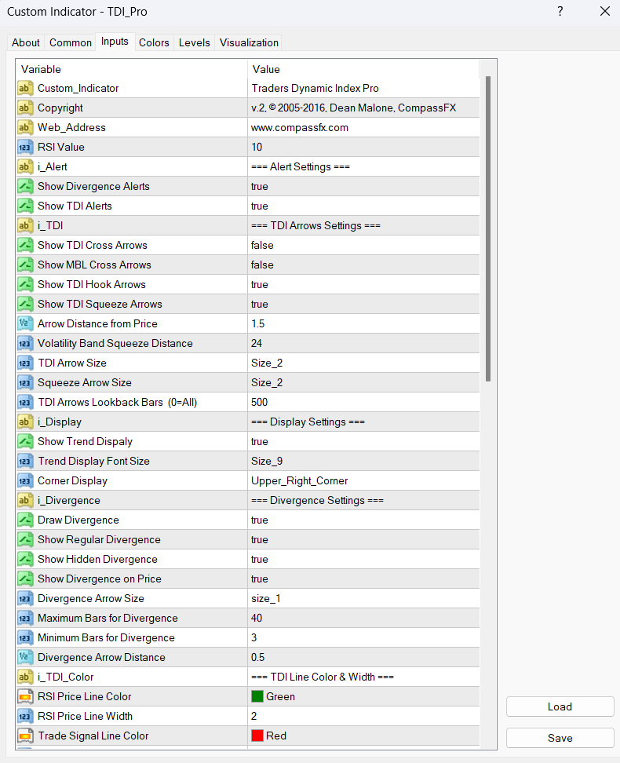Open the TDI Arrow Size Size_2 dropdown
This screenshot has height=763, width=620.
[267, 363]
